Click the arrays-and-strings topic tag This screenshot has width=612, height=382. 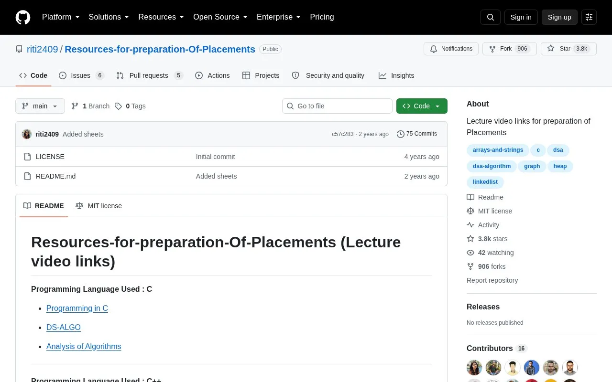[498, 150]
